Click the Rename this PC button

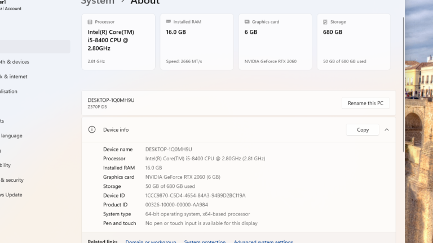tap(365, 103)
